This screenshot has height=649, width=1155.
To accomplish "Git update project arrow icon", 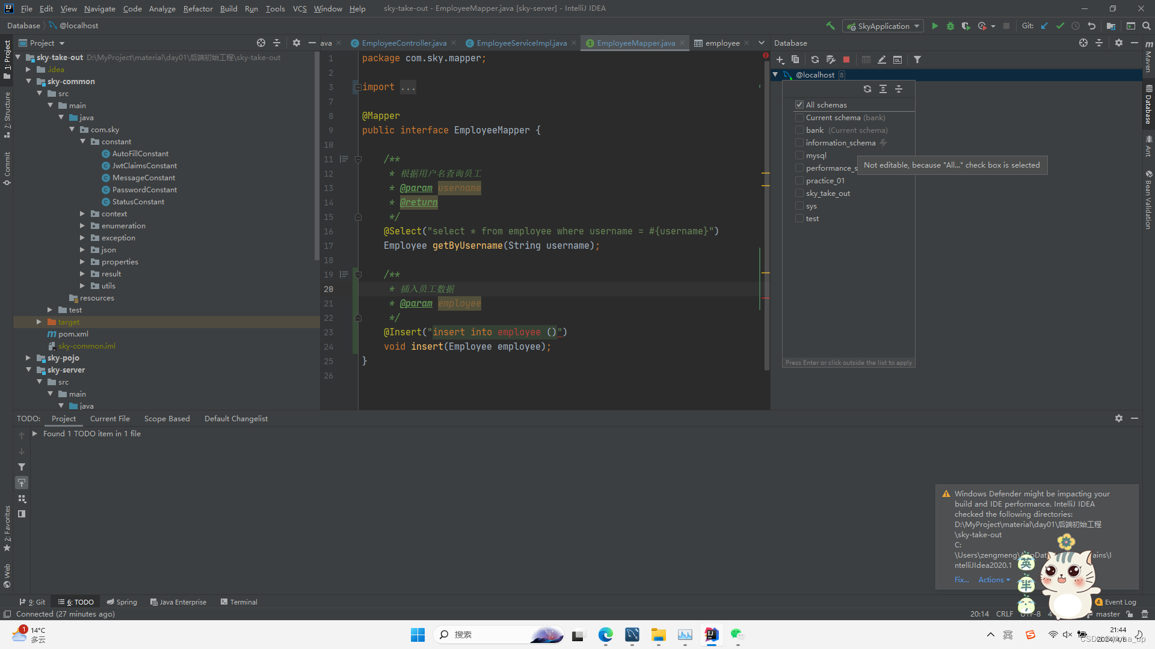I will [1045, 26].
